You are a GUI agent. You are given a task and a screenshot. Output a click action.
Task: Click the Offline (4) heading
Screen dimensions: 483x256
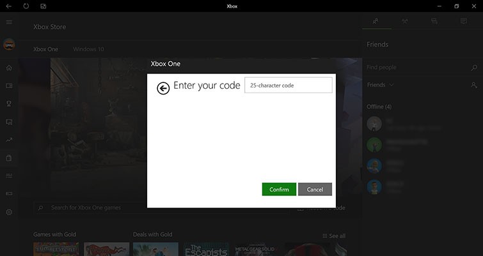tap(379, 107)
